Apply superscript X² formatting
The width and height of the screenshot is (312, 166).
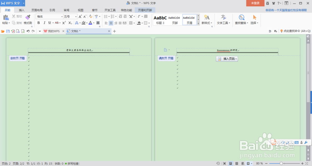click(64, 23)
